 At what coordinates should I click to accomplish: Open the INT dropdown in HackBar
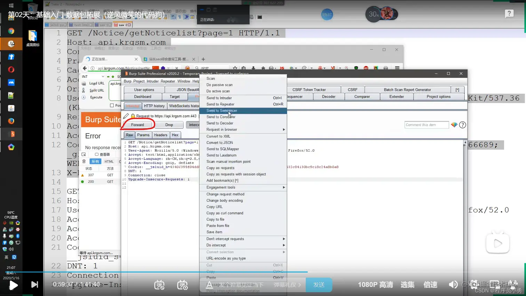[x=93, y=77]
